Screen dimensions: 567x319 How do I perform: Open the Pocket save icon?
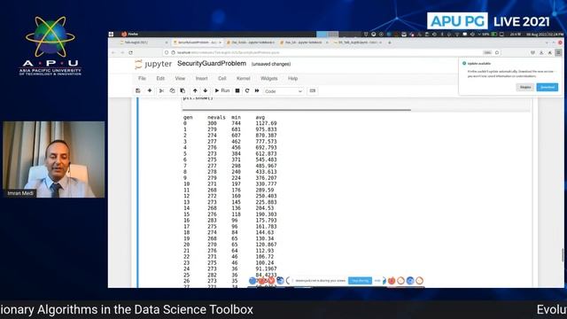532,53
